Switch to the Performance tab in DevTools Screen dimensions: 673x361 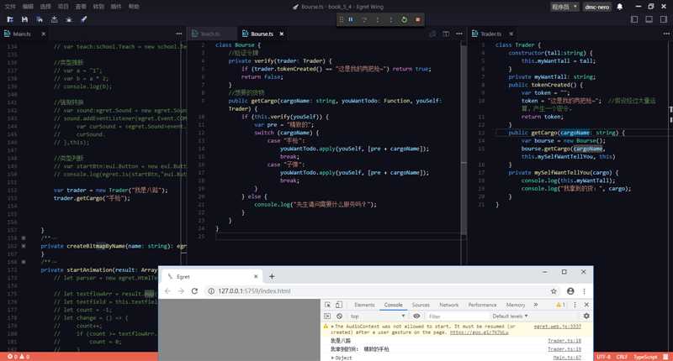(x=482, y=305)
